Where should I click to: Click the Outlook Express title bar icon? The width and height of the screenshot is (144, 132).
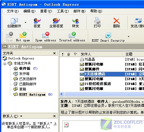pyautogui.click(x=4, y=4)
